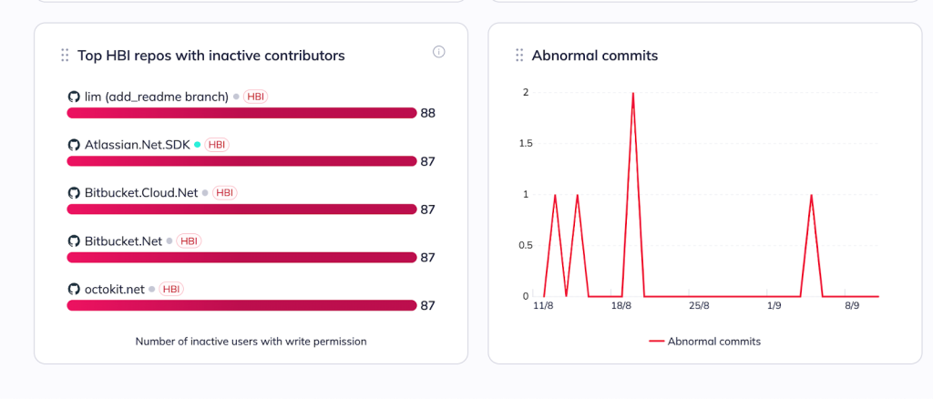Click the GitHub icon beside lim repo
933x399 pixels.
click(x=74, y=97)
